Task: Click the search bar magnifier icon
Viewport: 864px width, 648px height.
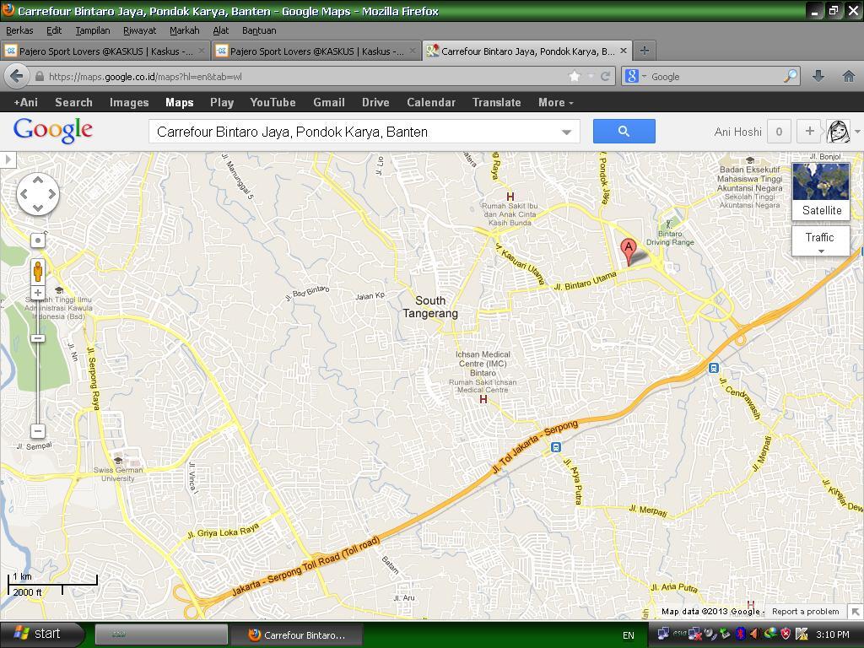Action: (x=790, y=76)
